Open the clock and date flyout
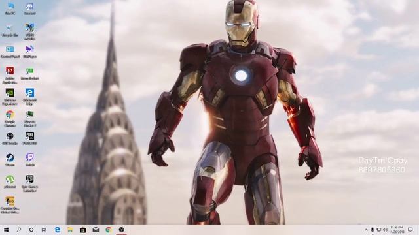Viewport: 419px width, 235px height. coord(397,230)
